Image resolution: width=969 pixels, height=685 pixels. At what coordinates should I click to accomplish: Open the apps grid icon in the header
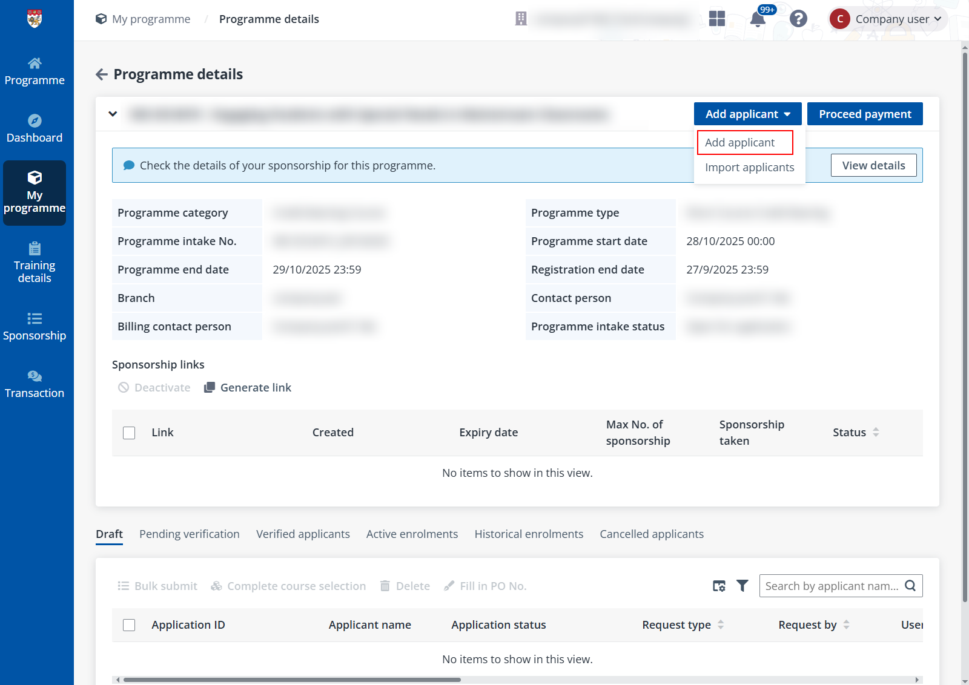click(717, 19)
